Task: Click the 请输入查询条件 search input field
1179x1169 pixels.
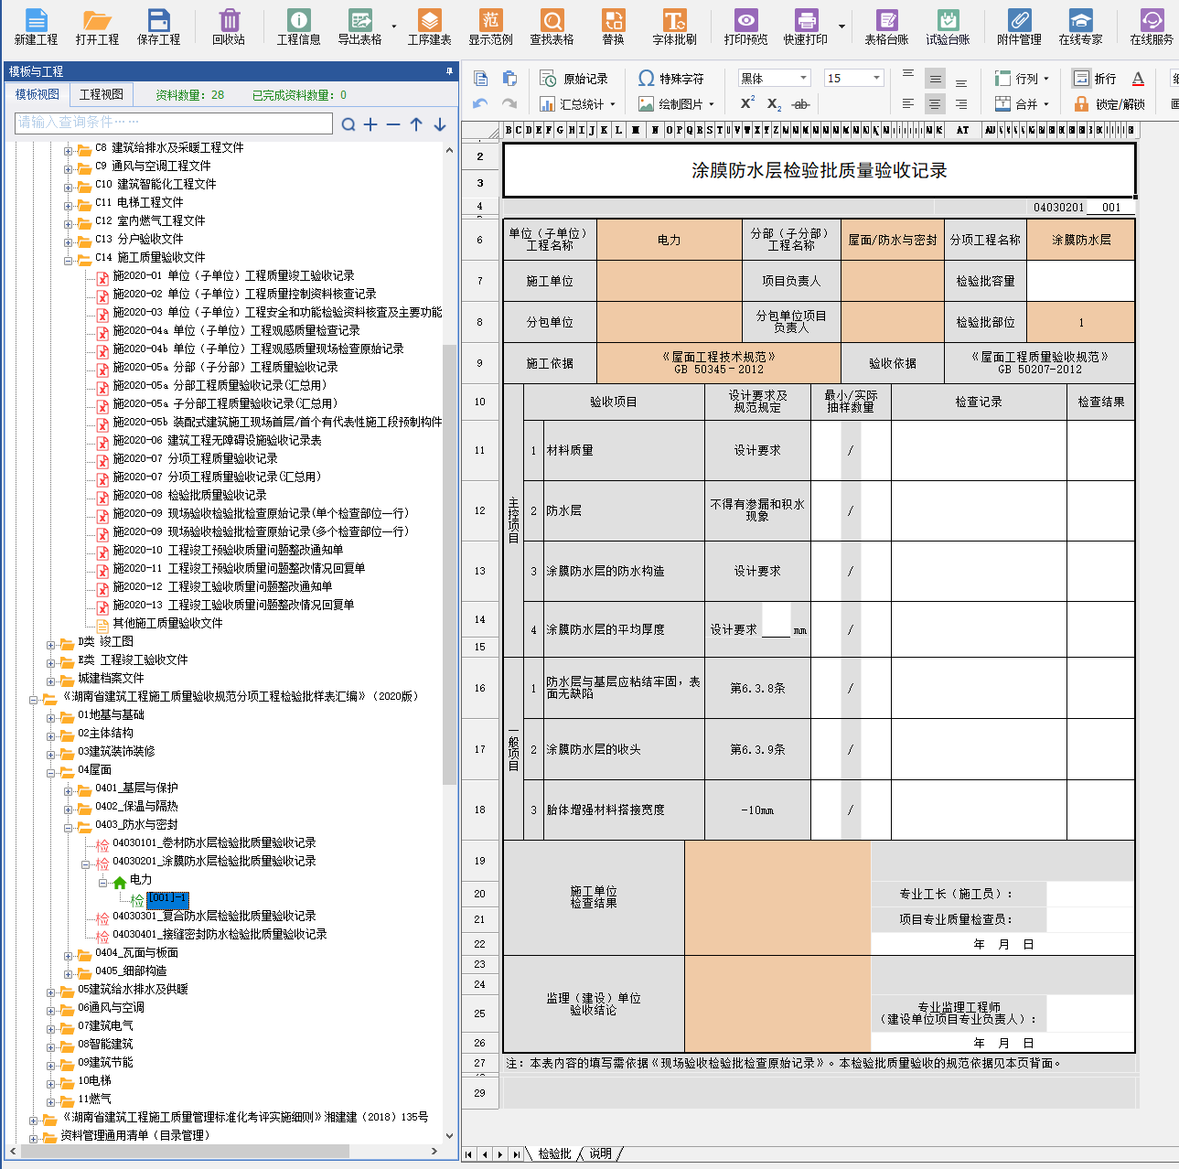Action: click(x=174, y=123)
